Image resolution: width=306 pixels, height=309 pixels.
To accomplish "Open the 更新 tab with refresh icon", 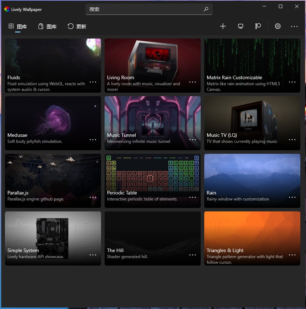I will coord(77,26).
